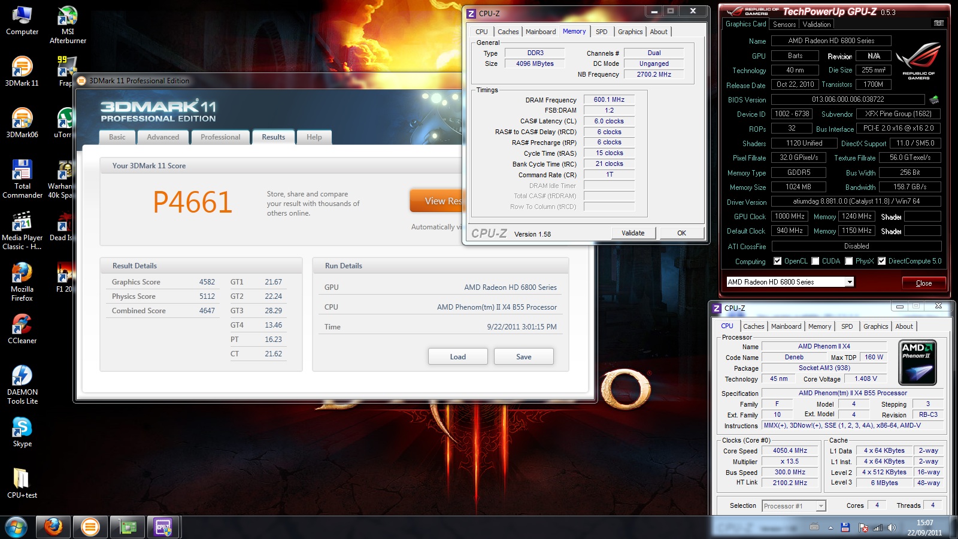Click the Validate button in CPU-Z

633,233
